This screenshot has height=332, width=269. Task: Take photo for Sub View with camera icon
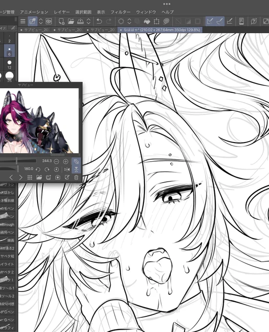pos(58,177)
